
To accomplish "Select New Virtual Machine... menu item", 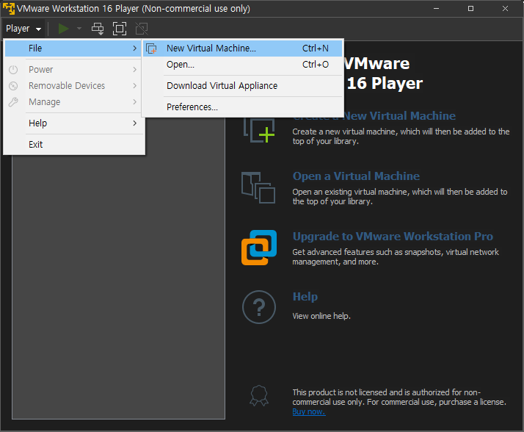I will tap(243, 48).
